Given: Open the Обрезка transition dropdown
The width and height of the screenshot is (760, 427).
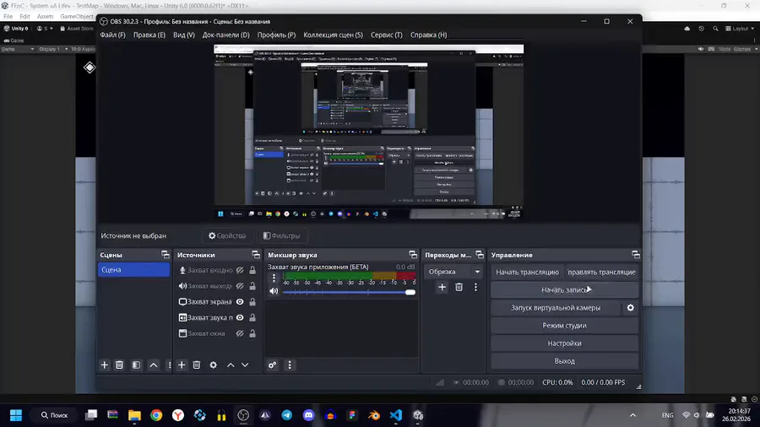Looking at the screenshot, I should 454,272.
